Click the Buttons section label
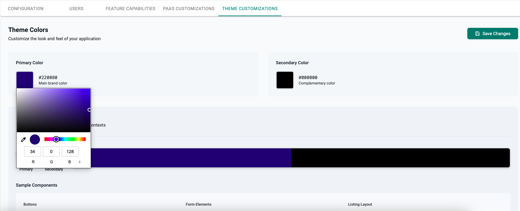The image size is (520, 211). tap(30, 204)
